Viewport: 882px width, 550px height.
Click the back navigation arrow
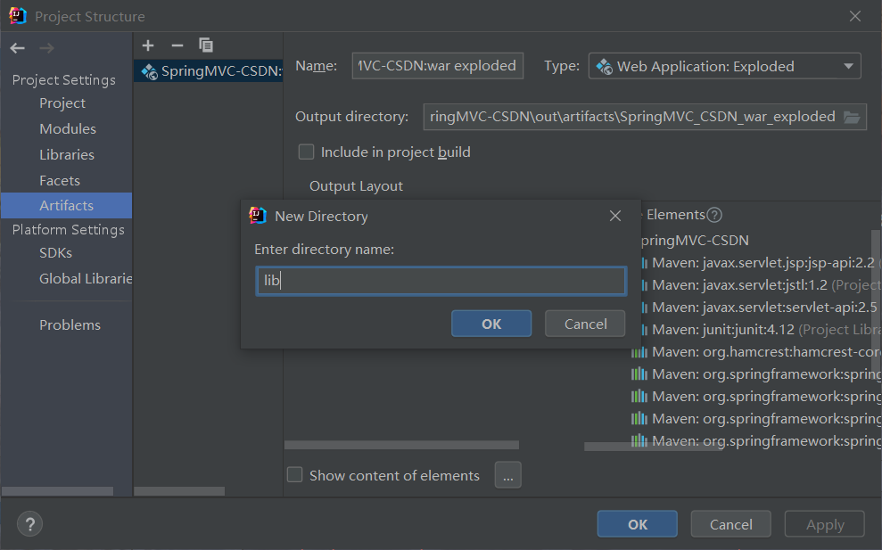click(x=18, y=48)
